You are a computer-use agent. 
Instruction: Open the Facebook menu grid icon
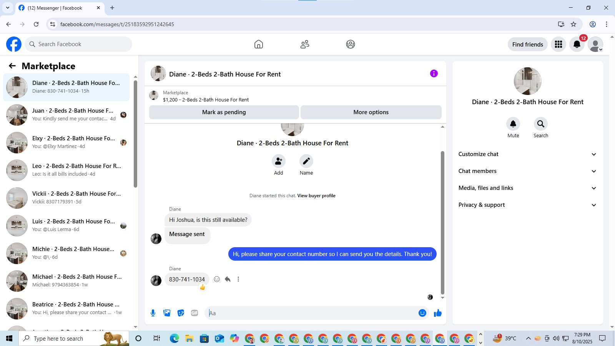pyautogui.click(x=558, y=44)
